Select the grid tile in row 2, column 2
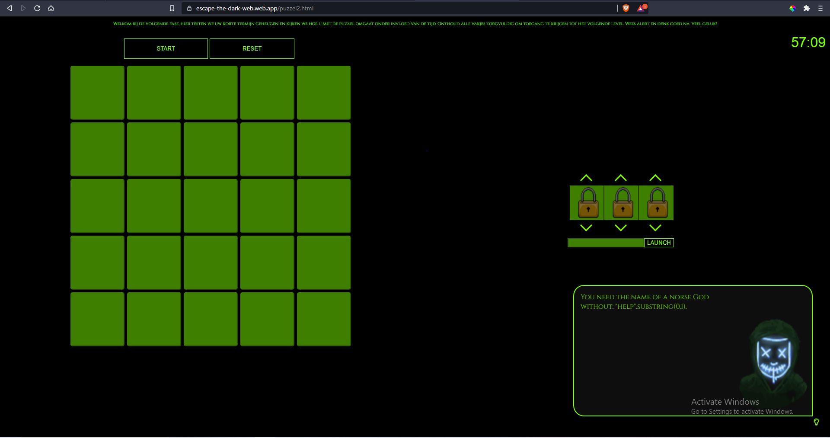Image resolution: width=830 pixels, height=438 pixels. click(154, 149)
